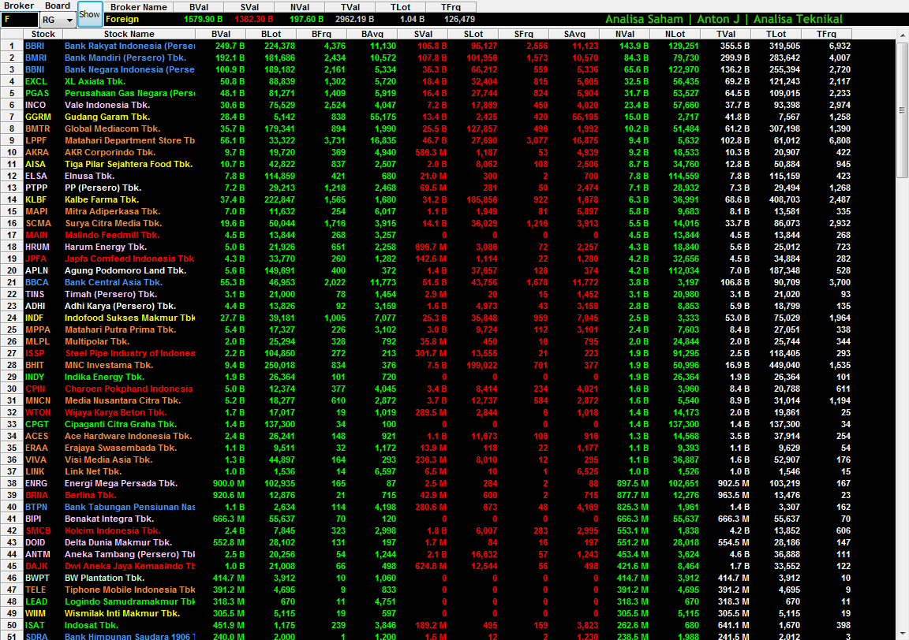Sort by Stock column header
The image size is (909, 640).
[x=43, y=34]
